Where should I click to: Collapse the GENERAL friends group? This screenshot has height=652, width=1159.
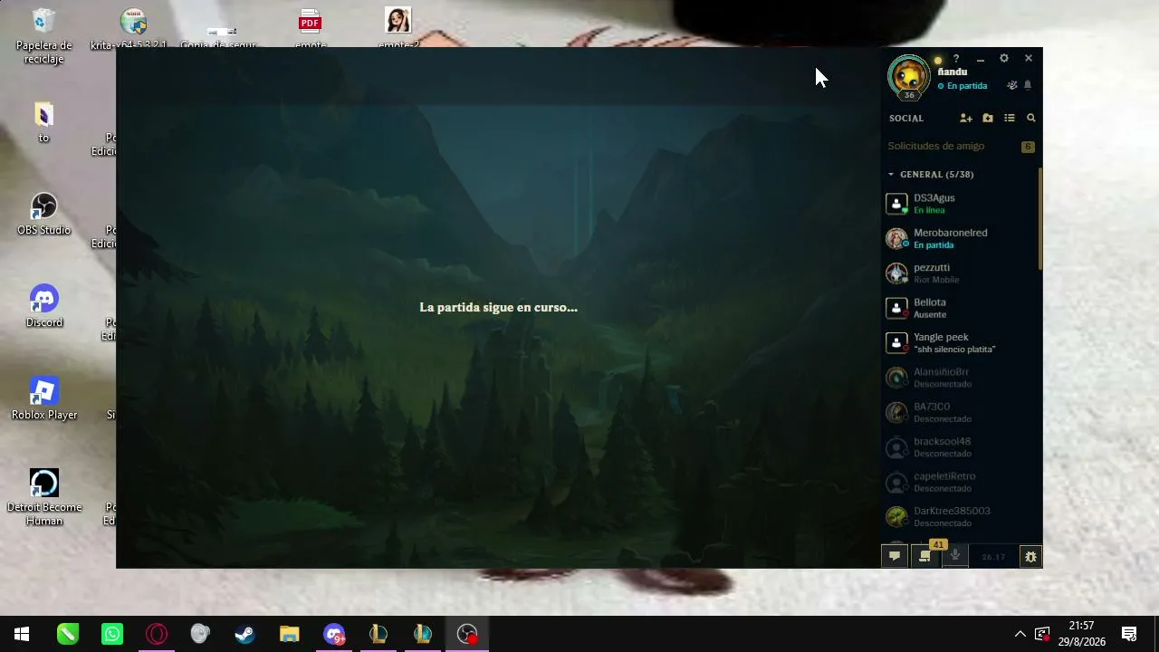(891, 175)
